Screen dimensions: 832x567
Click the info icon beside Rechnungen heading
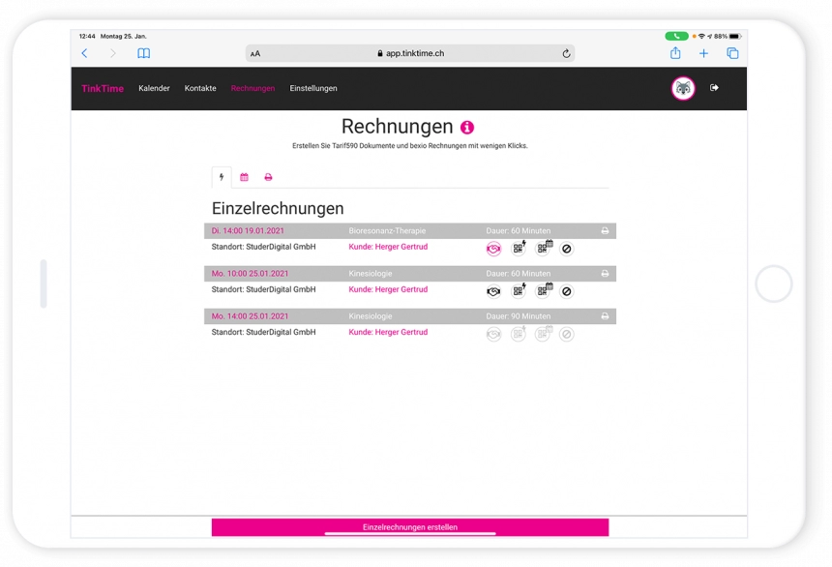(467, 128)
